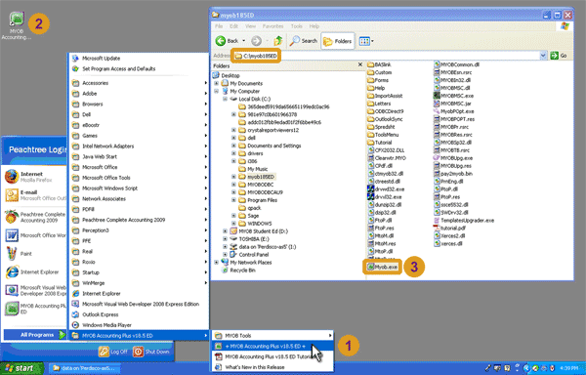The width and height of the screenshot is (586, 375).
Task: Expand My Network Places node
Action: [217, 262]
